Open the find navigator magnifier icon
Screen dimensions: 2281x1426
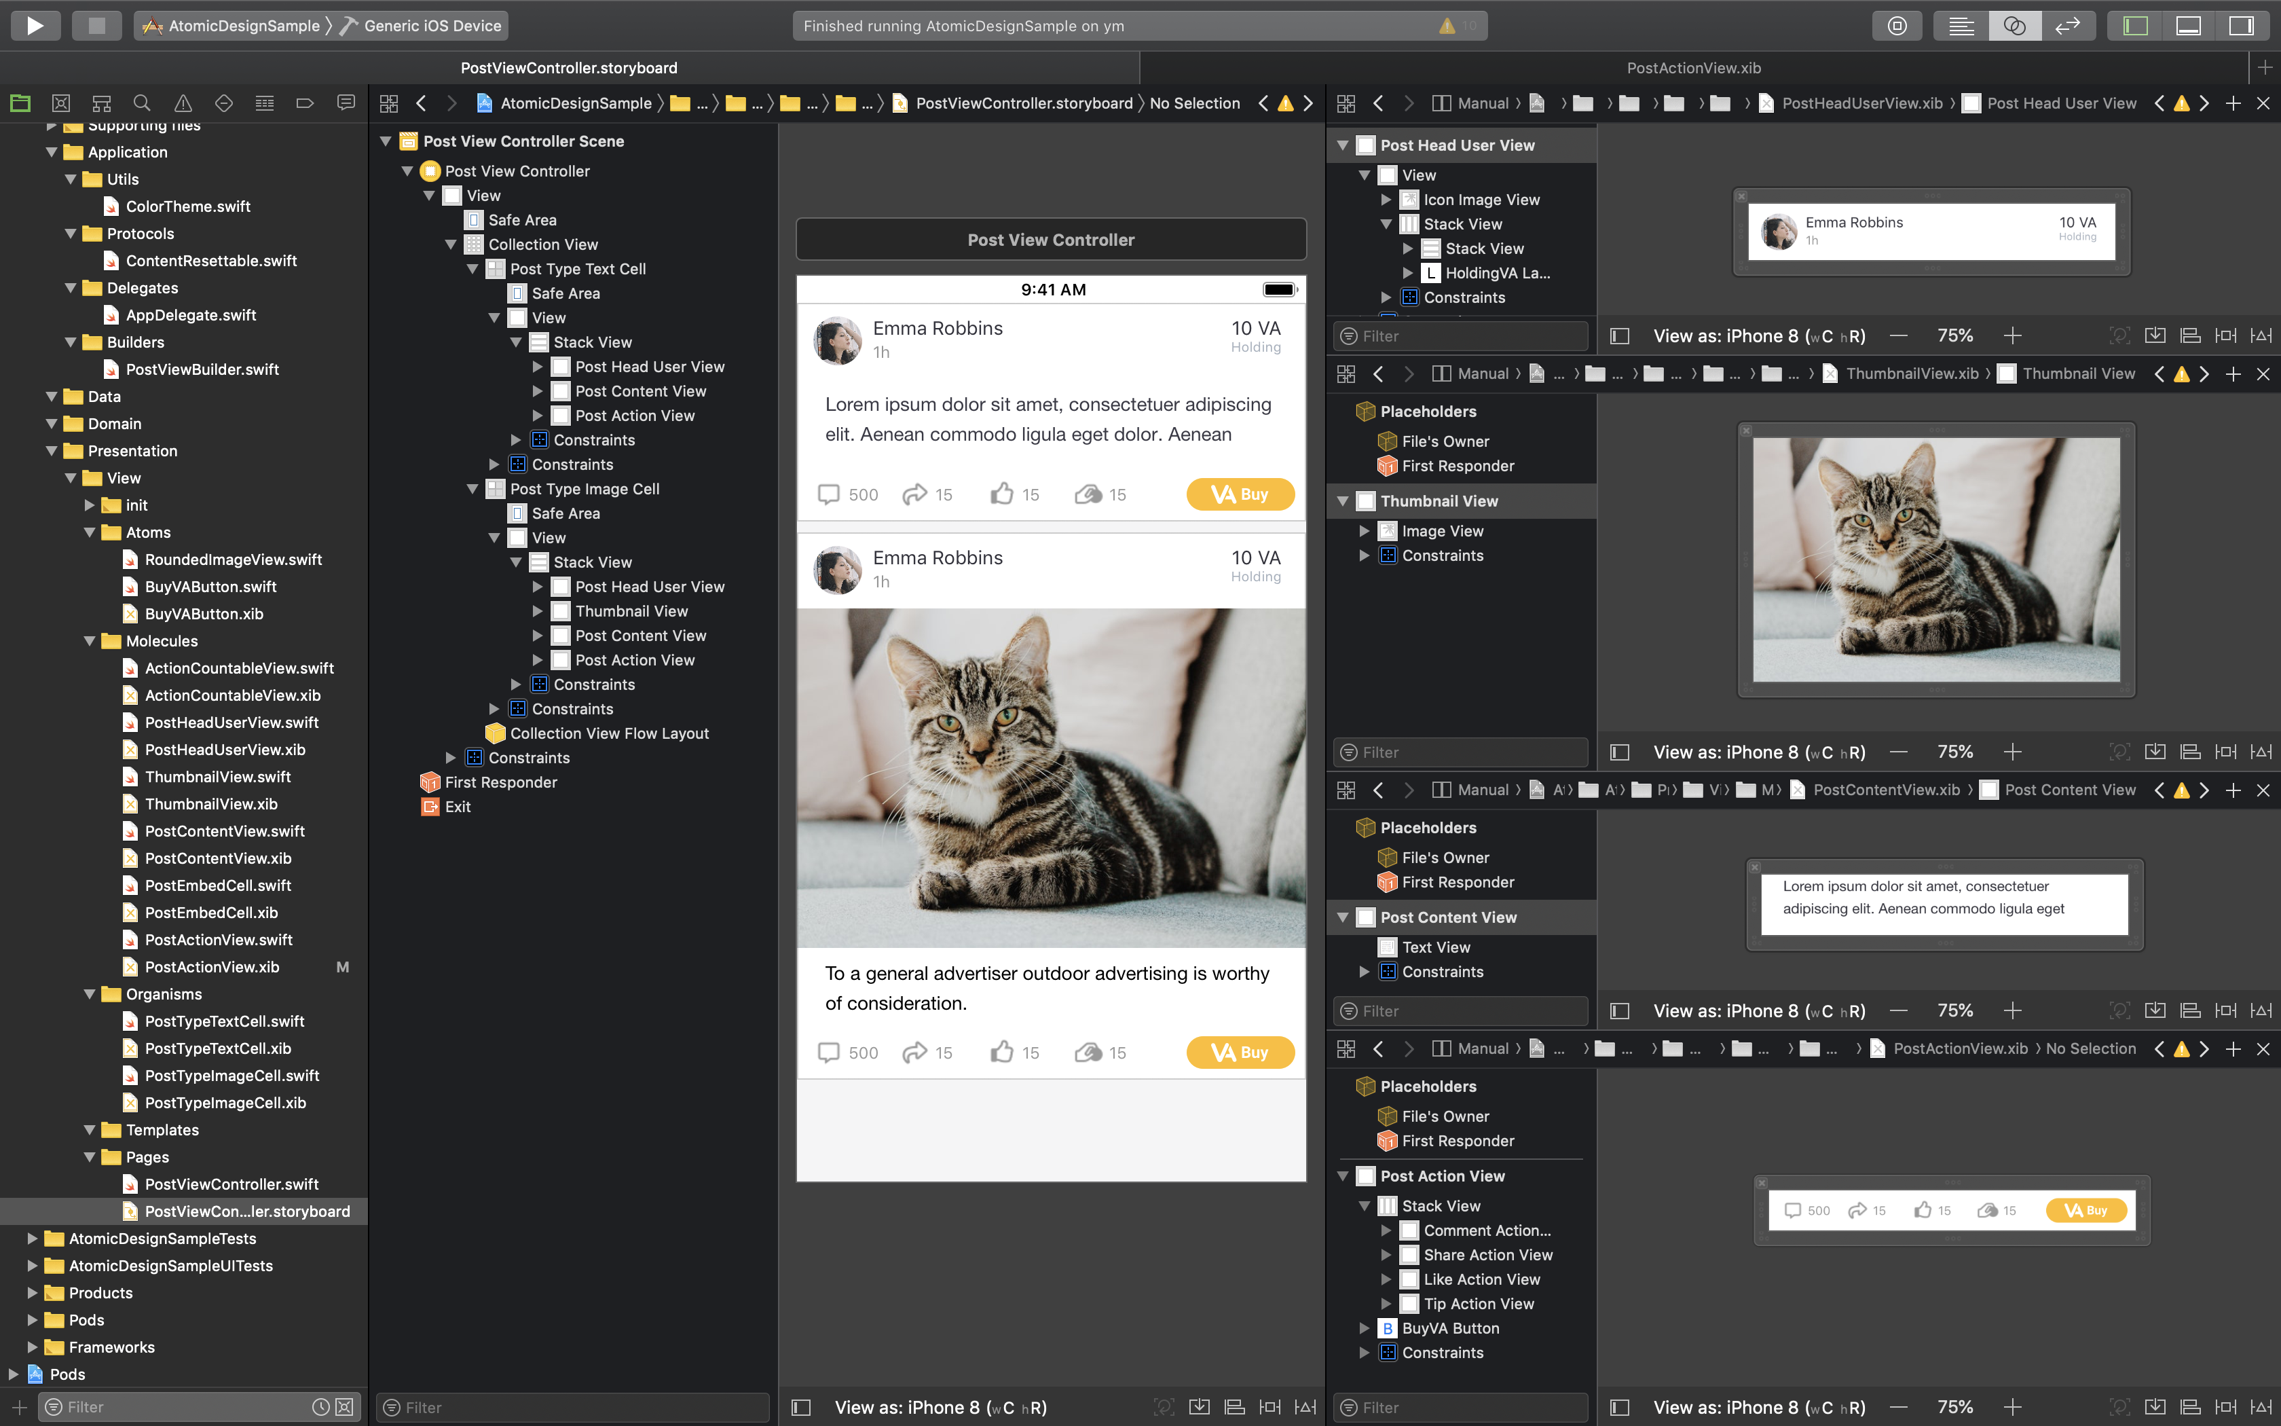click(143, 103)
